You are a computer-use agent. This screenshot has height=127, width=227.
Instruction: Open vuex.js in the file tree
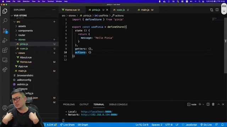[x=24, y=49]
